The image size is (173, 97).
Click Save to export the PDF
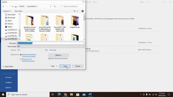tap(65, 66)
